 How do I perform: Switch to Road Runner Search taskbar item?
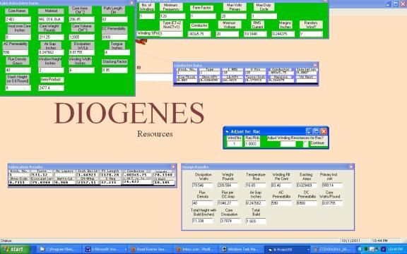coord(151,249)
